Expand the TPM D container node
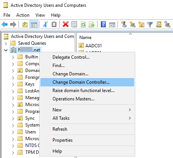The width and height of the screenshot is (173, 158). [x=13, y=153]
